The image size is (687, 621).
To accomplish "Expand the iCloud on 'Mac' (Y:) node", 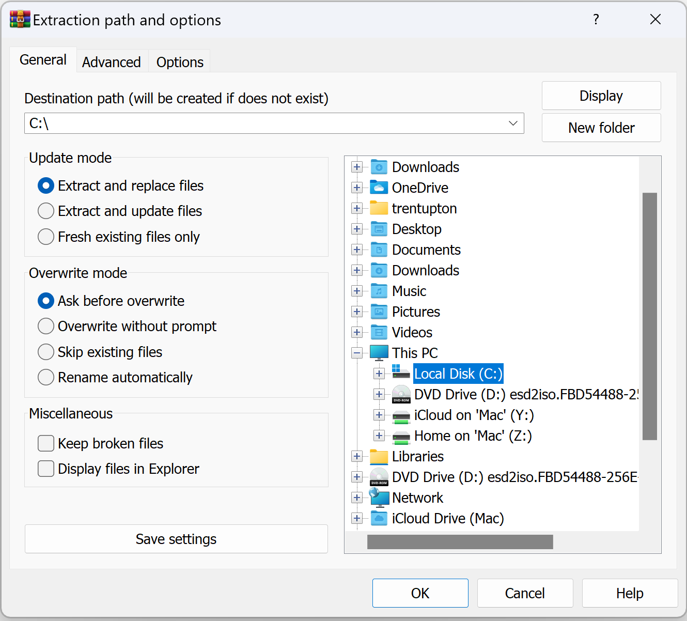I will click(x=379, y=415).
